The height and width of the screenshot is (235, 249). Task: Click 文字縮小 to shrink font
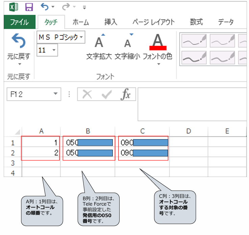[x=127, y=47]
